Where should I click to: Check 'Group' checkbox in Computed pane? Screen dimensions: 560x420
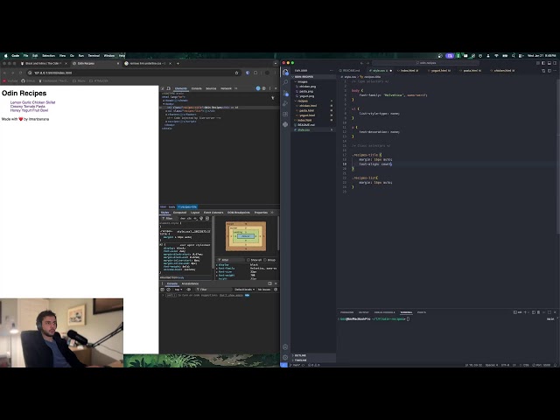point(264,260)
